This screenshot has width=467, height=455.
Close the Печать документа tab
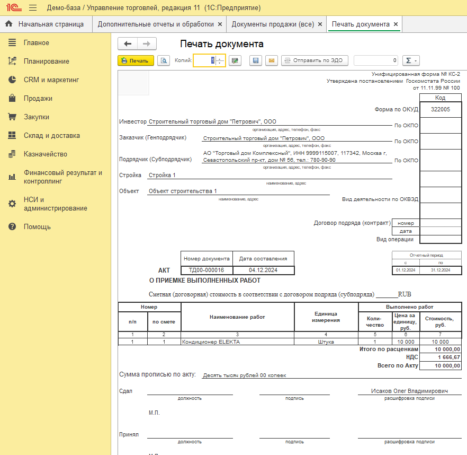click(x=396, y=24)
